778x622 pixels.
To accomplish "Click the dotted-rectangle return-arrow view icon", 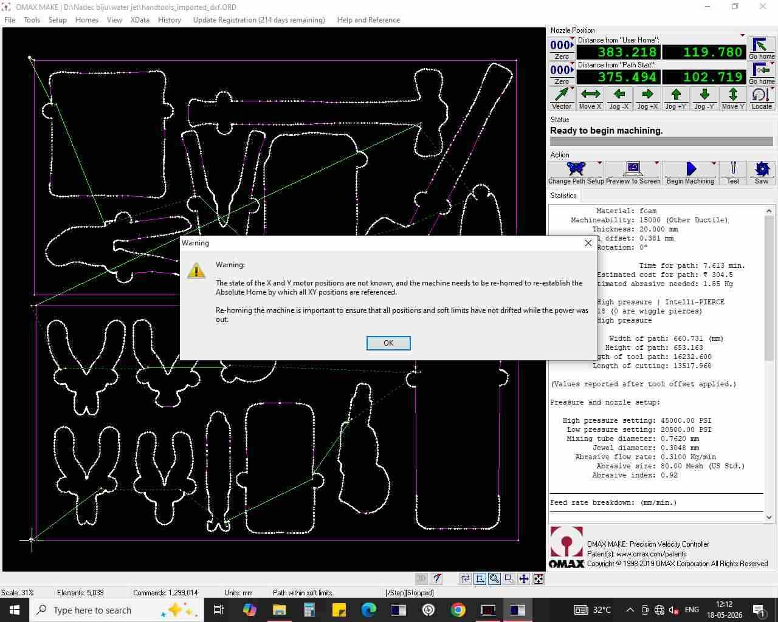I will [466, 579].
